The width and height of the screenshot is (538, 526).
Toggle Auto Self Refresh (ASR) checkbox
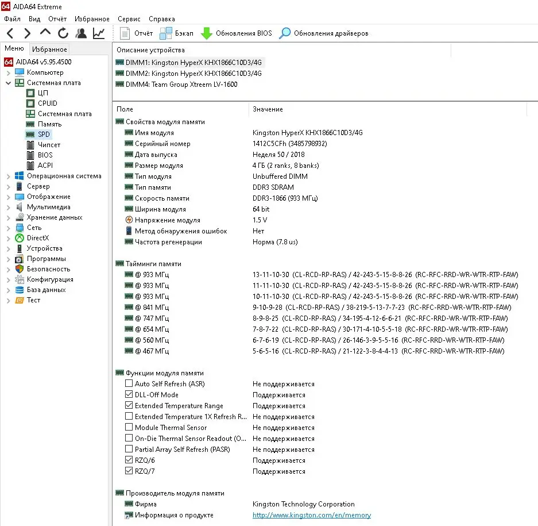(x=129, y=383)
